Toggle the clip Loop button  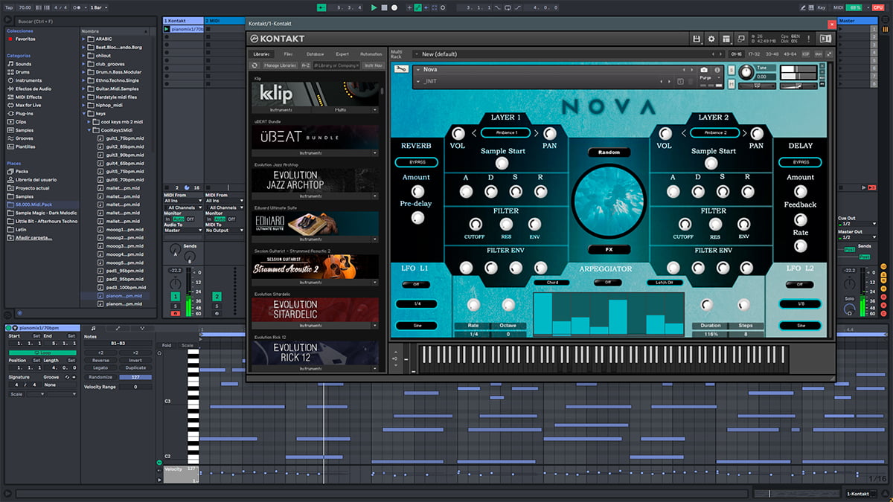point(42,353)
